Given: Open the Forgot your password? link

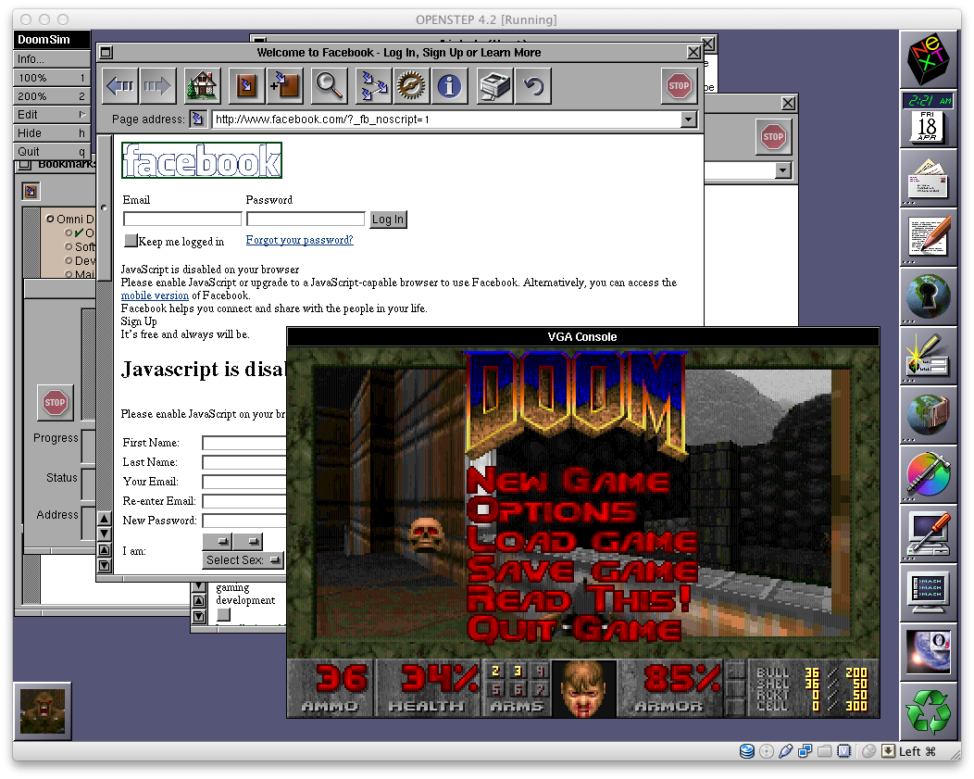Looking at the screenshot, I should [299, 240].
